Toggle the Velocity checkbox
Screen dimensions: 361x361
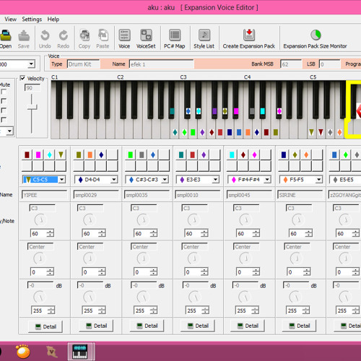pyautogui.click(x=22, y=78)
